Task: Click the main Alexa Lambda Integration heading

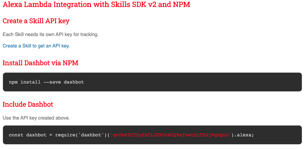Action: pos(96,5)
